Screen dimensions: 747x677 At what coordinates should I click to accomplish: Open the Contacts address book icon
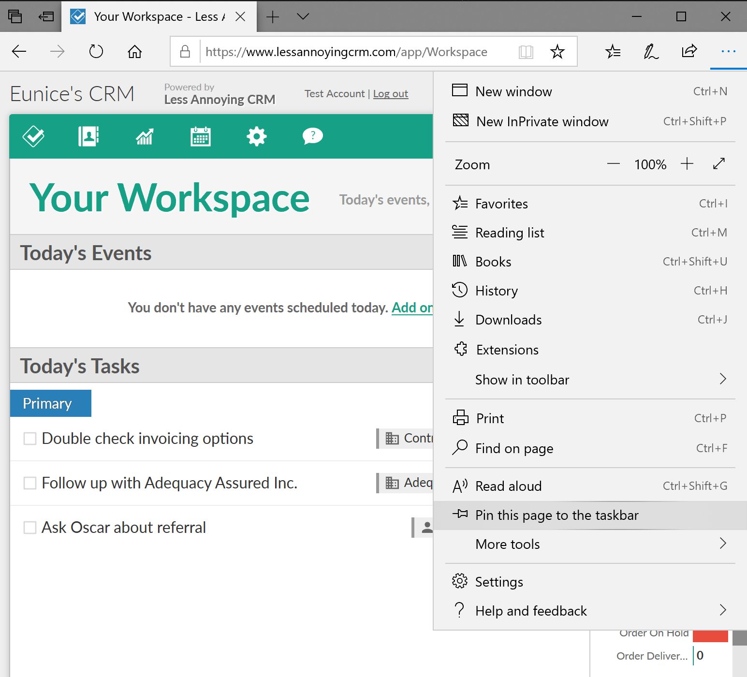[x=88, y=136]
